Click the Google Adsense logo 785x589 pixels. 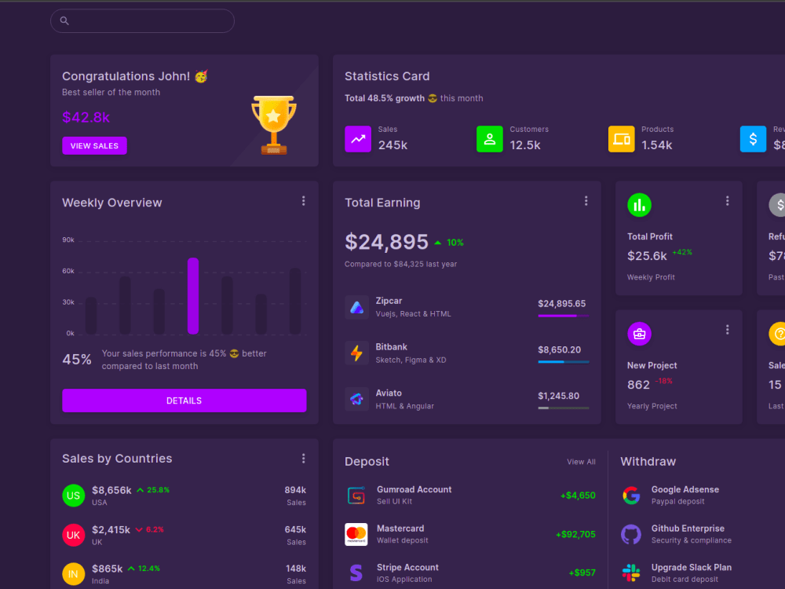click(631, 496)
